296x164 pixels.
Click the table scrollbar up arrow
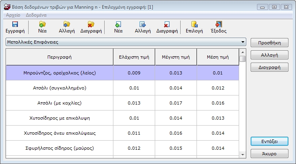pyautogui.click(x=242, y=52)
